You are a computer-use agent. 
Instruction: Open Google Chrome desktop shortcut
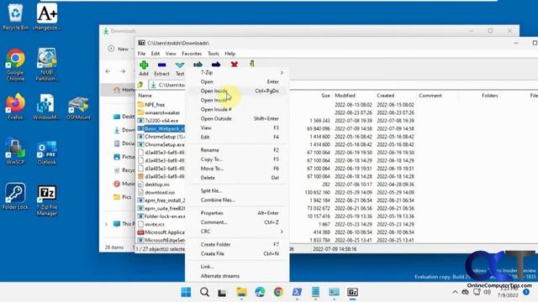pyautogui.click(x=15, y=65)
